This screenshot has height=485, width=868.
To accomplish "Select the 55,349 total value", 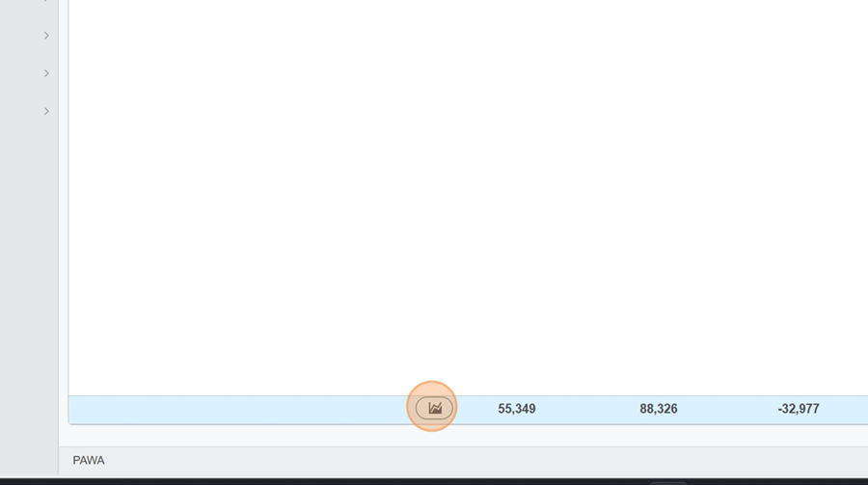I will [x=517, y=409].
